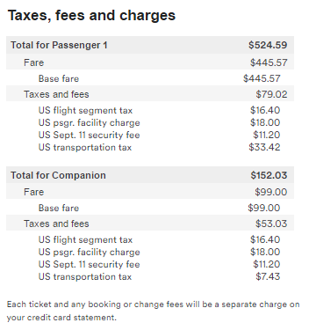
Task: Click Passenger 1 US psgr. facility charge
Action: click(x=89, y=122)
